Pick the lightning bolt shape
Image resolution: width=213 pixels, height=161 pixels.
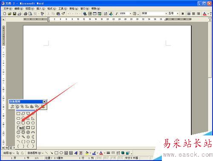pyautogui.click(x=23, y=137)
